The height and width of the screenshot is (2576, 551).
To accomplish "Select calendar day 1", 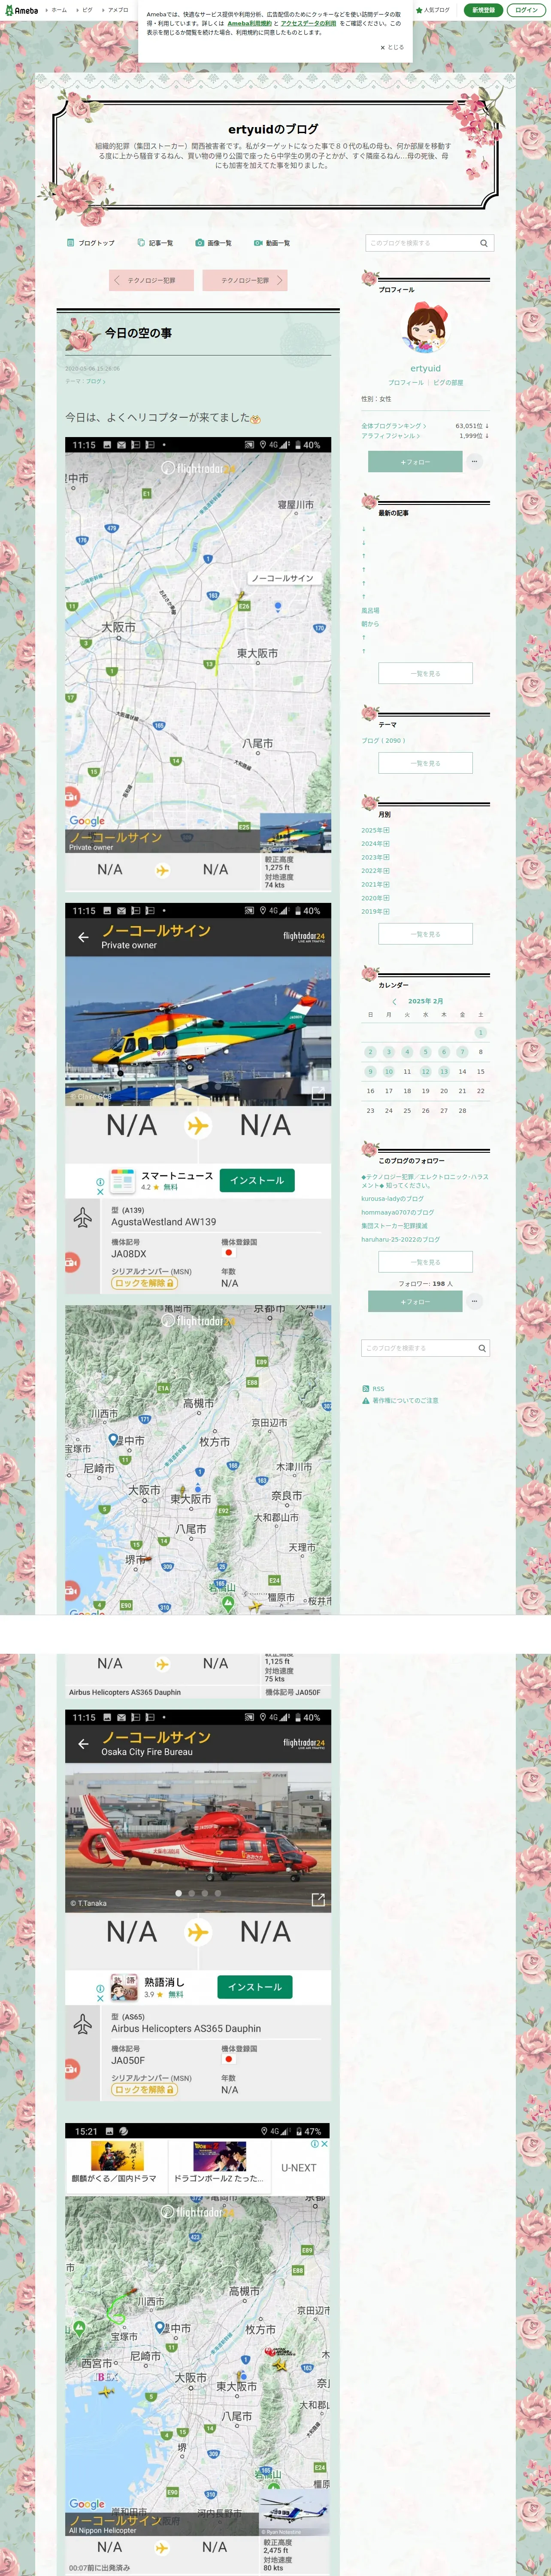I will pyautogui.click(x=480, y=1032).
